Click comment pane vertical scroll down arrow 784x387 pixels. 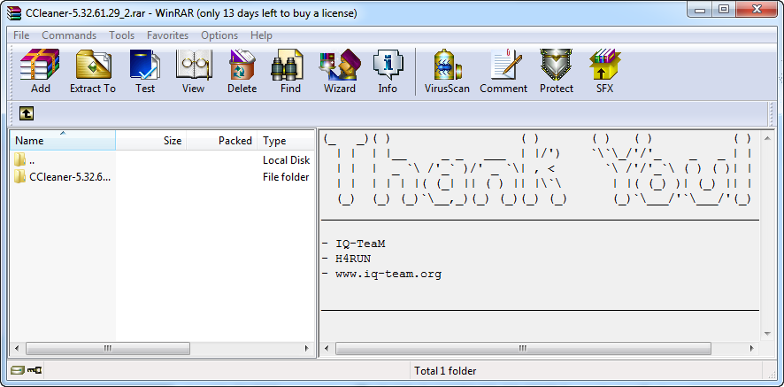point(768,334)
